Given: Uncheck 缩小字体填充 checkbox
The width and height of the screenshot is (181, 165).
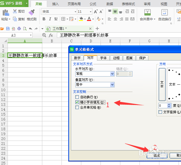Looking at the screenshot, I should point(77,102).
